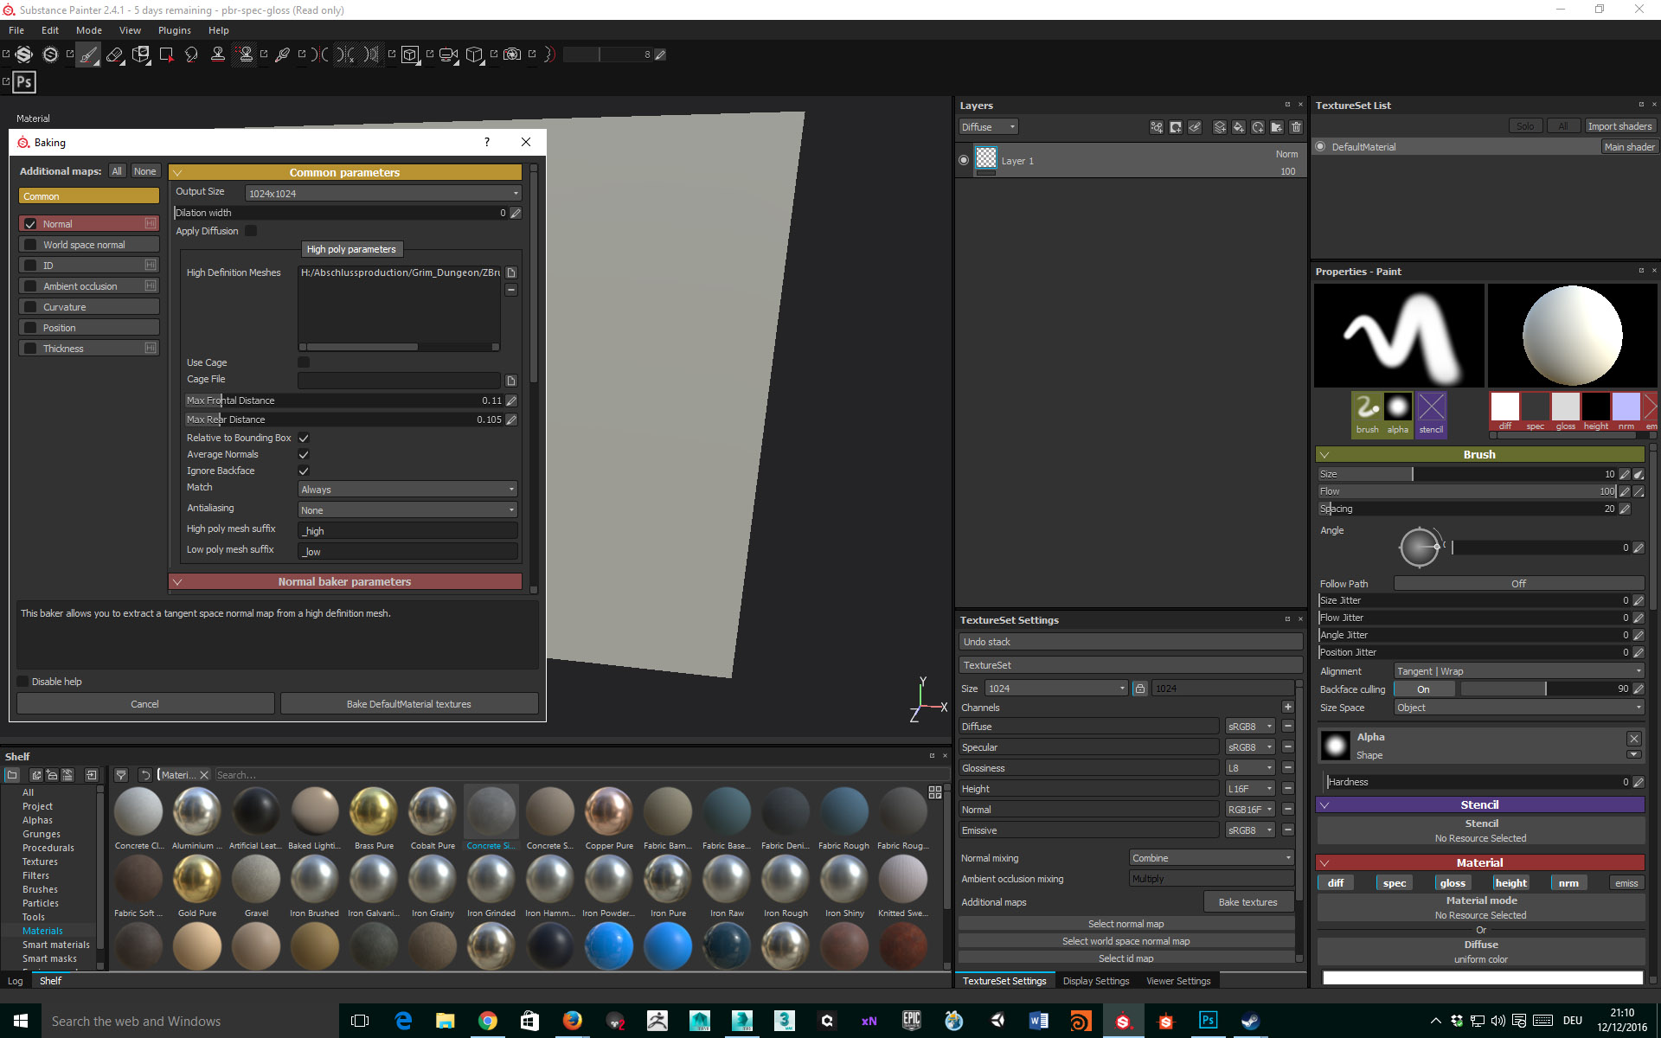This screenshot has width=1661, height=1038.
Task: Add a mask to Layer 1
Action: [1176, 127]
